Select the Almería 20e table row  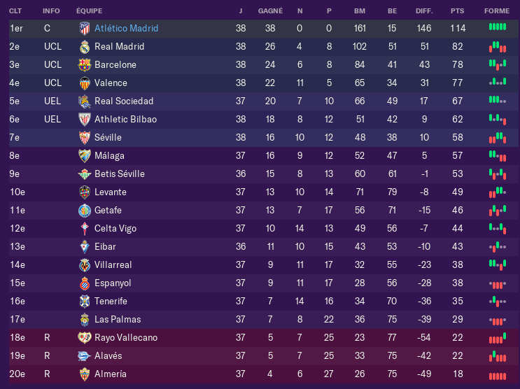tap(265, 374)
